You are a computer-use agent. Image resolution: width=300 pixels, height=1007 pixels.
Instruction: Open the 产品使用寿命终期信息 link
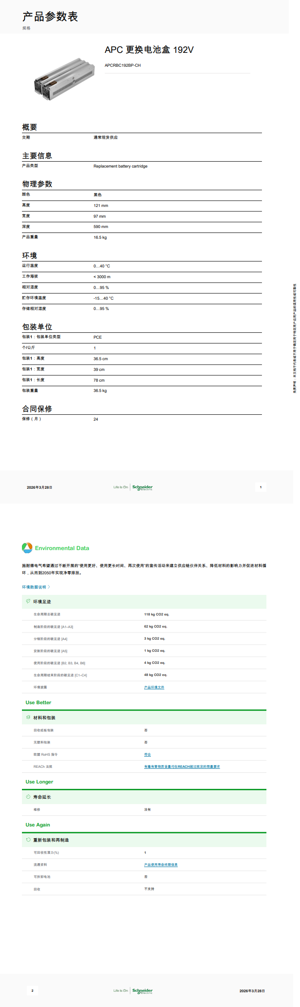[161, 865]
